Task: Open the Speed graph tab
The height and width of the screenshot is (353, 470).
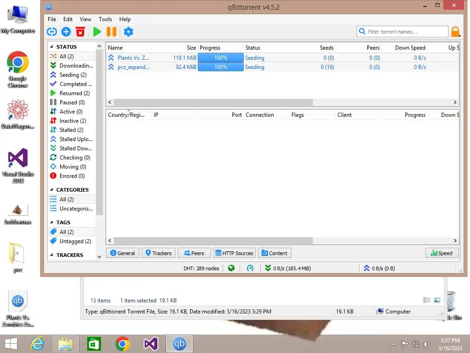Action: (442, 253)
